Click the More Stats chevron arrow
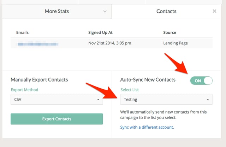The width and height of the screenshot is (226, 147). 105,11
